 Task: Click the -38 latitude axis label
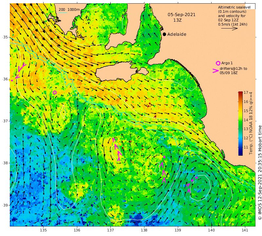pyautogui.click(x=5, y=163)
